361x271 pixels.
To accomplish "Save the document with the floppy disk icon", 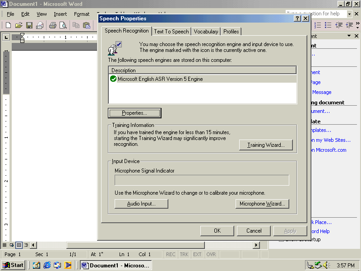I will (29, 25).
